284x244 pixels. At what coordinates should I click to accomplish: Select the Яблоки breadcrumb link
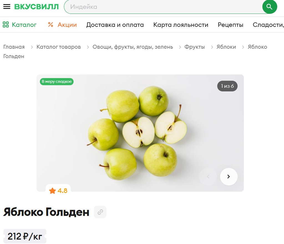coord(226,47)
